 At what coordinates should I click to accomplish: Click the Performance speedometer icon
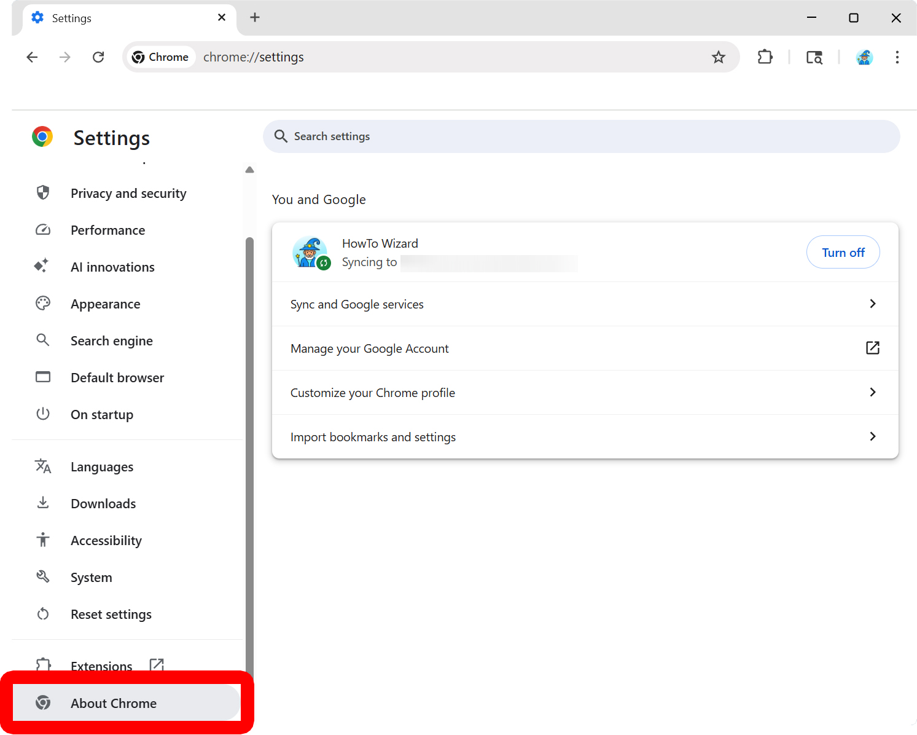[42, 229]
